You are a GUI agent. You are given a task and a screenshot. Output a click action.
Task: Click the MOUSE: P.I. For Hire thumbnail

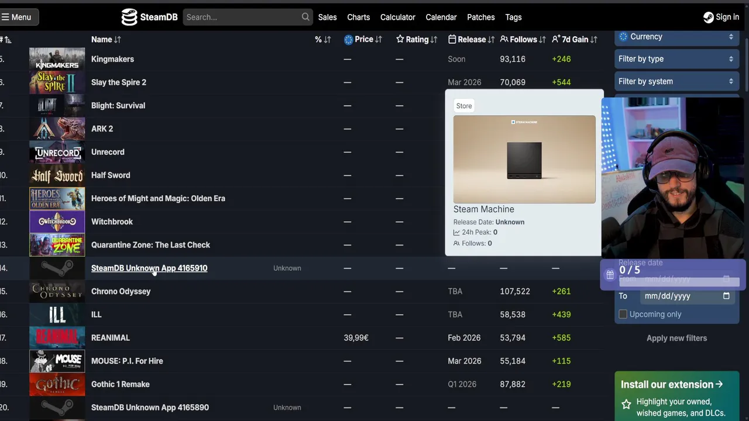(x=57, y=361)
